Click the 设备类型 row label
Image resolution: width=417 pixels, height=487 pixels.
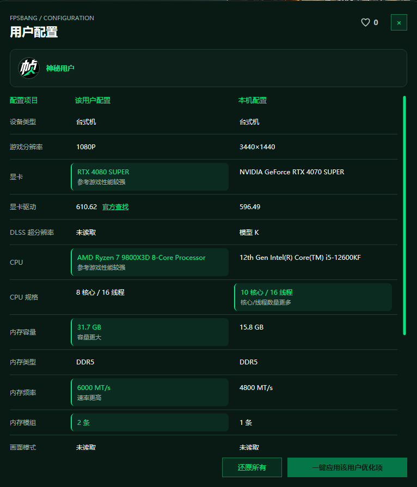[x=23, y=122]
